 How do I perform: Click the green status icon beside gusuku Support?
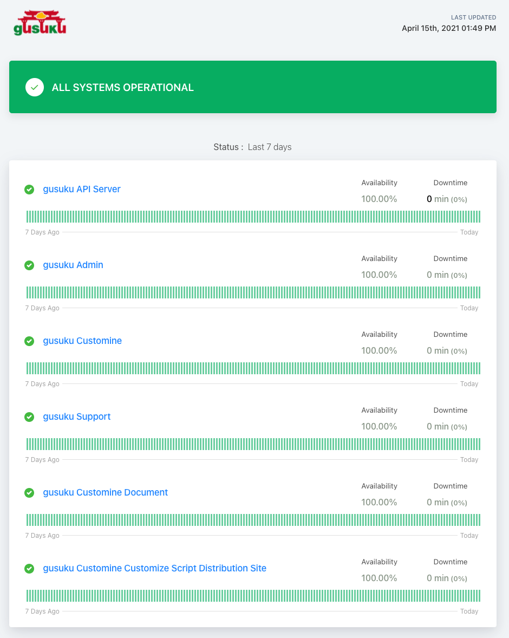click(x=29, y=417)
